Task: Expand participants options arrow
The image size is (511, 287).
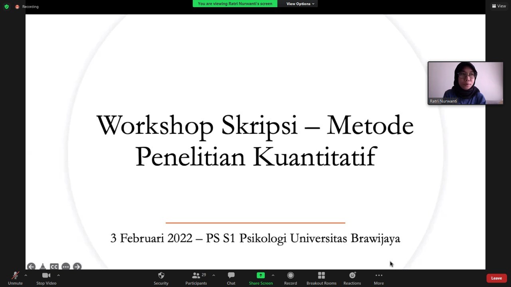Action: pyautogui.click(x=214, y=275)
